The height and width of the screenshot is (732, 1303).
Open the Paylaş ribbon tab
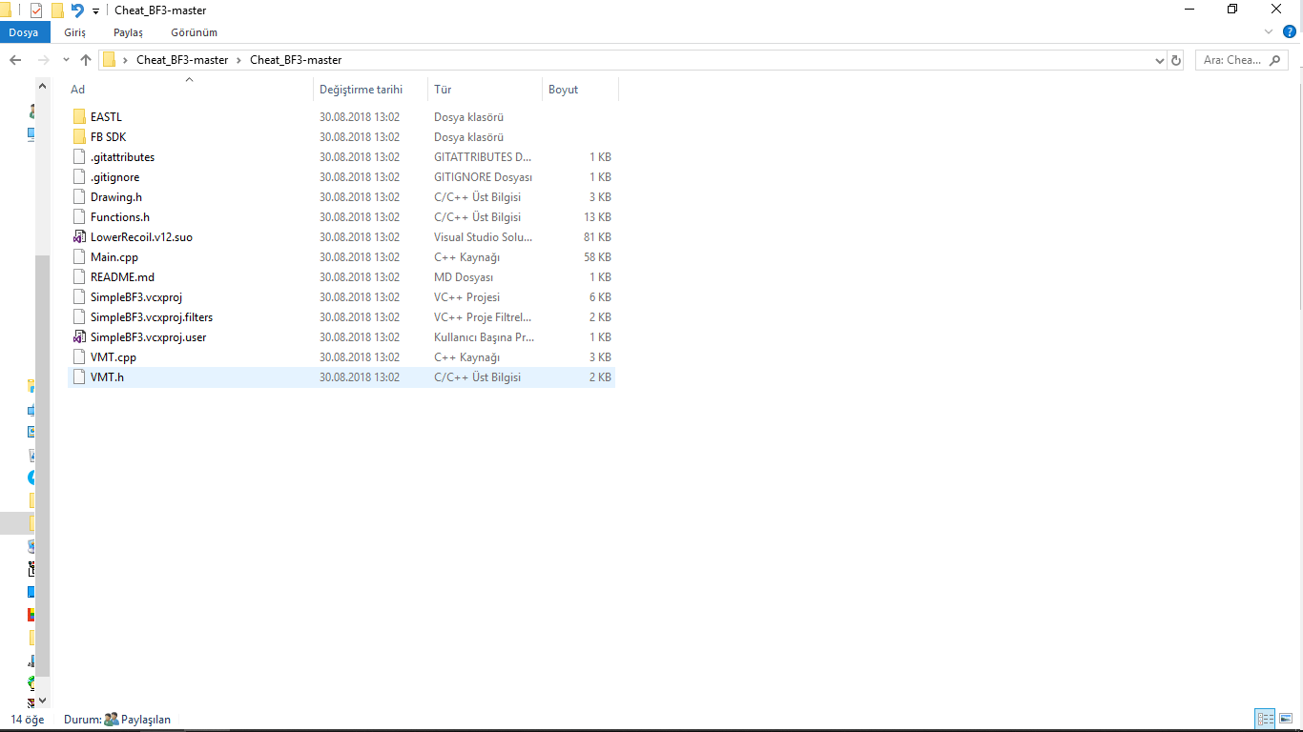[x=128, y=32]
